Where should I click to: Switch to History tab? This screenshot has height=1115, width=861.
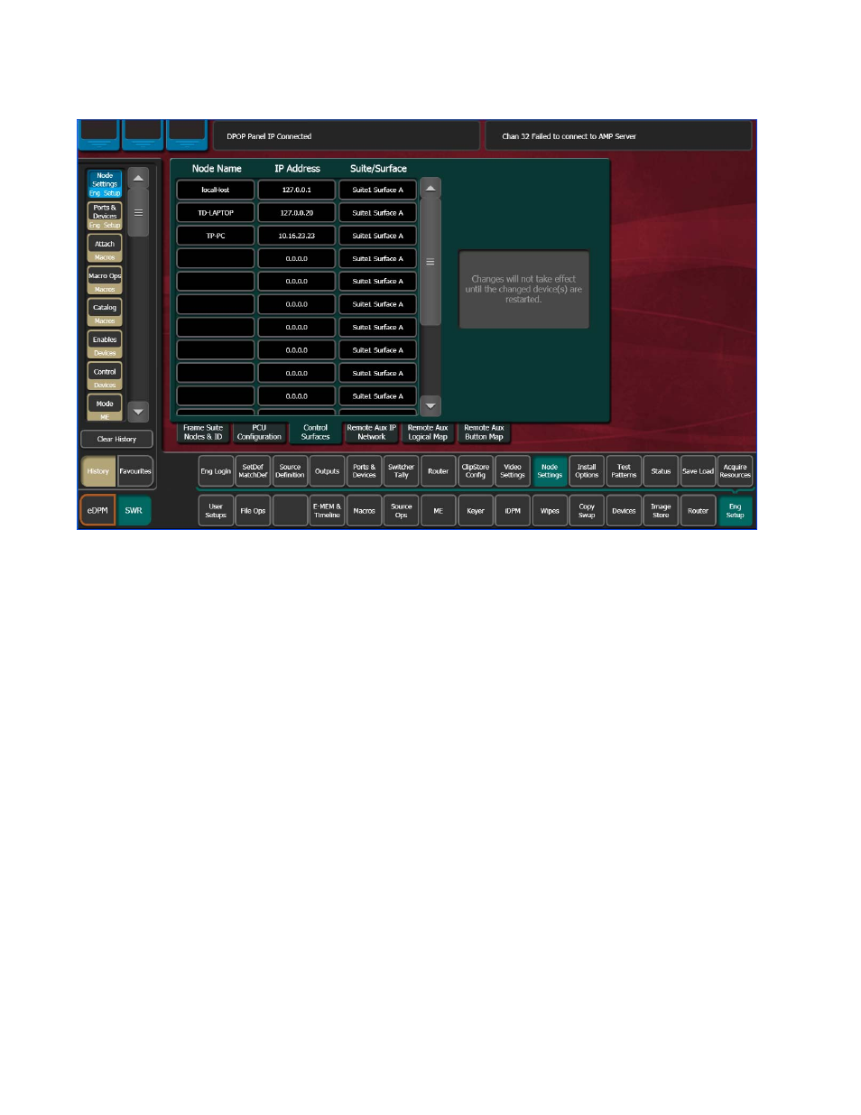(x=98, y=471)
